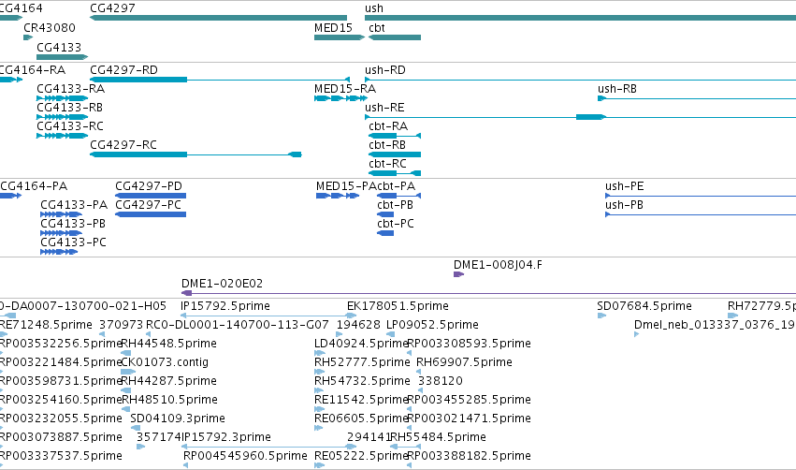
Task: Select the IP15792.5prime EST label
Action: click(x=225, y=306)
